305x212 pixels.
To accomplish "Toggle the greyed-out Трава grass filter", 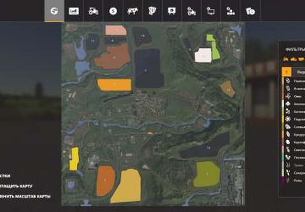I will coord(294,165).
